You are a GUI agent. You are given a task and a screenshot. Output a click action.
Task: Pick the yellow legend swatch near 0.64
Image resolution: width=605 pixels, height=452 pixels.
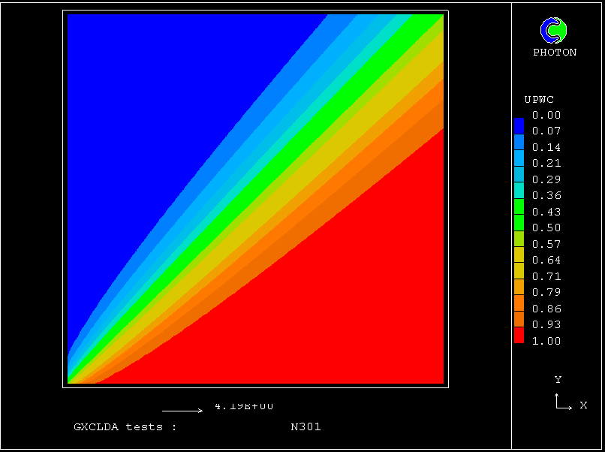[x=519, y=257]
